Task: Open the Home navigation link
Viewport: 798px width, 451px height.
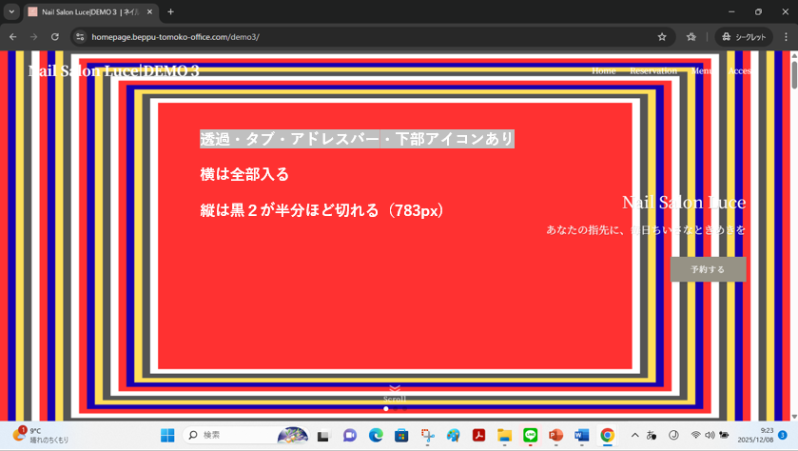Action: tap(604, 70)
